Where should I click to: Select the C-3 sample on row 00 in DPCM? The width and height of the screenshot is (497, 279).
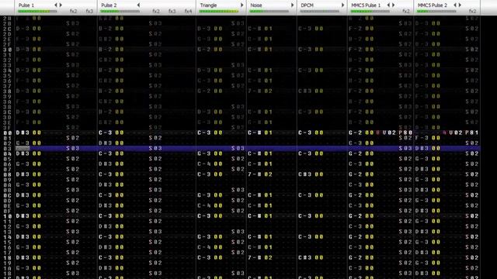point(305,133)
